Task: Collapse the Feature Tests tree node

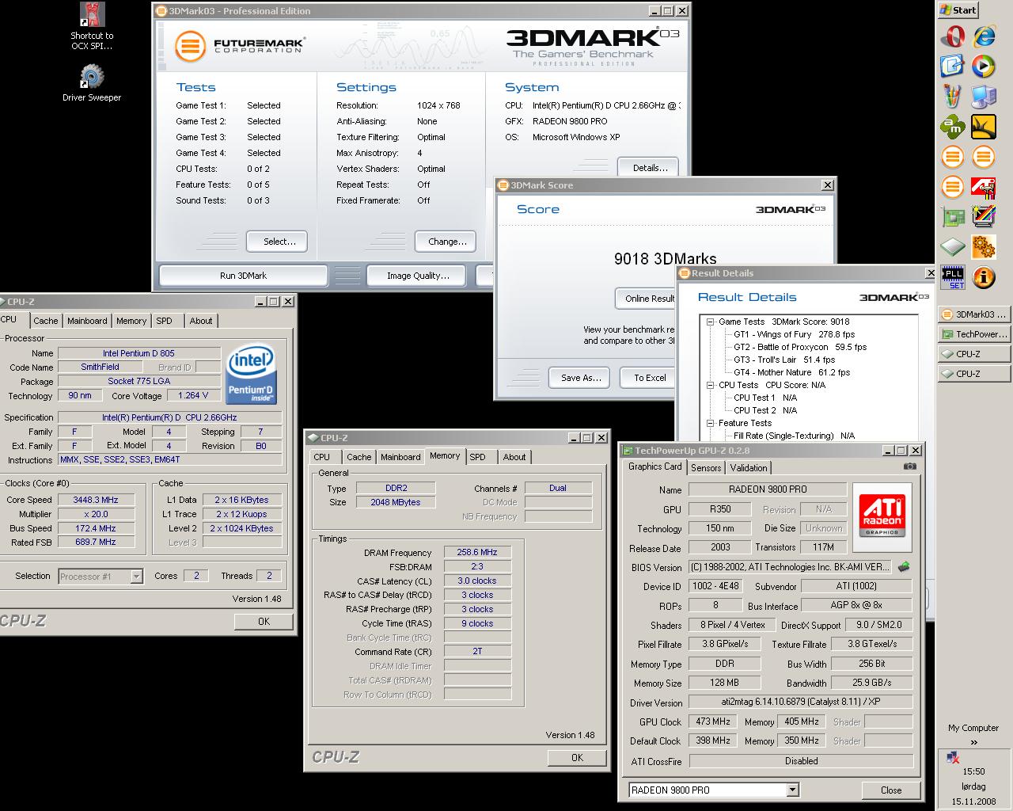Action: (x=711, y=423)
